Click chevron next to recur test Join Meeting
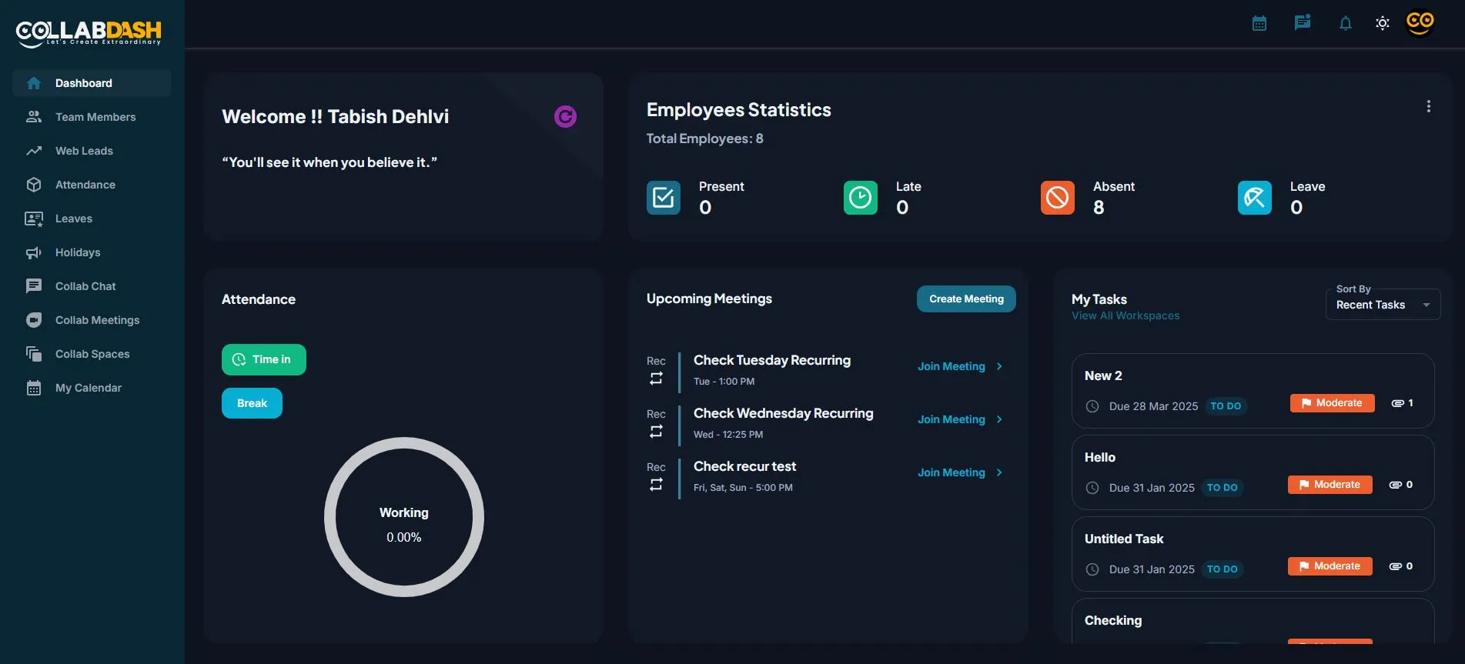Image resolution: width=1465 pixels, height=664 pixels. coord(999,472)
